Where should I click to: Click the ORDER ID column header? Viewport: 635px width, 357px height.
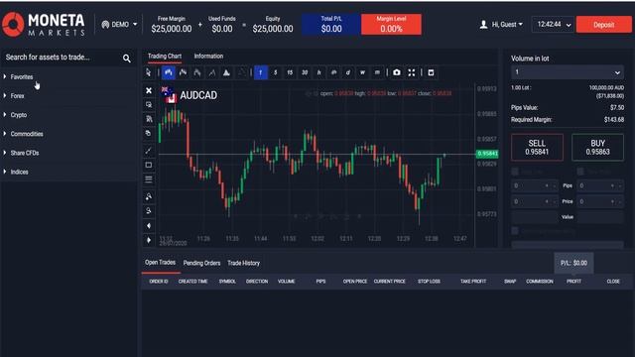pos(159,282)
